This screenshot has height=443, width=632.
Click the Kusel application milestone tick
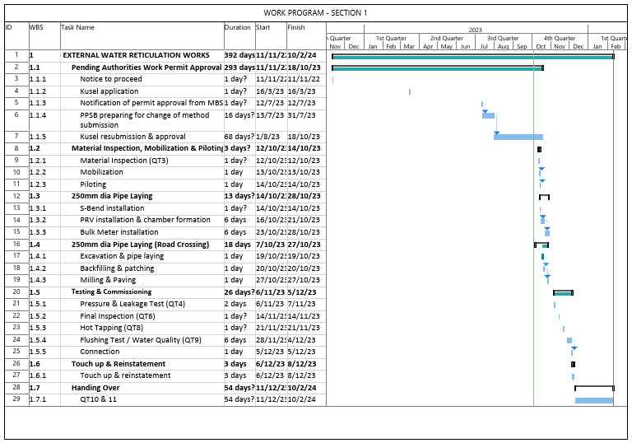pos(410,92)
